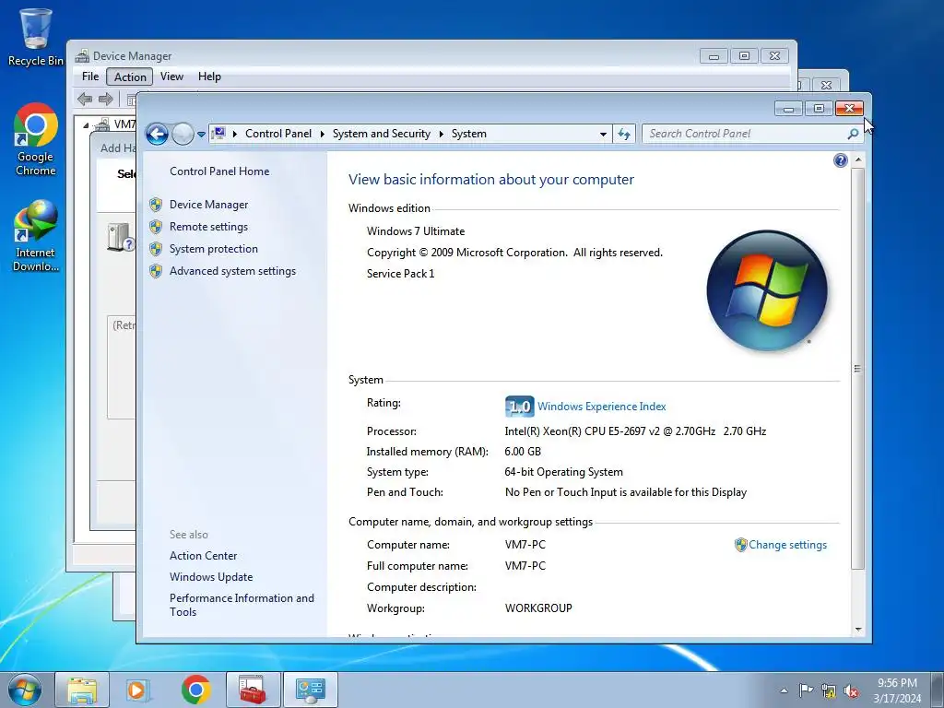
Task: Show hidden tray icons arrow
Action: pyautogui.click(x=784, y=690)
